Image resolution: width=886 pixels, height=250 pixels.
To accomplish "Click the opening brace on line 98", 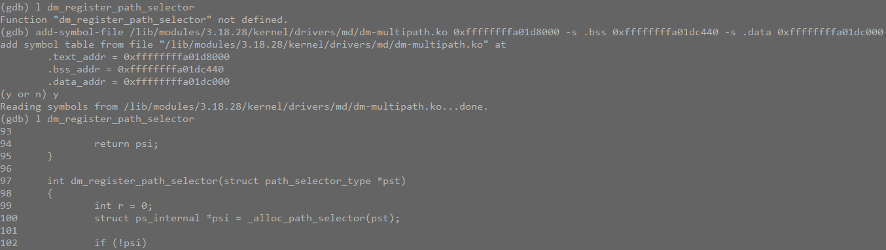I will [x=50, y=193].
